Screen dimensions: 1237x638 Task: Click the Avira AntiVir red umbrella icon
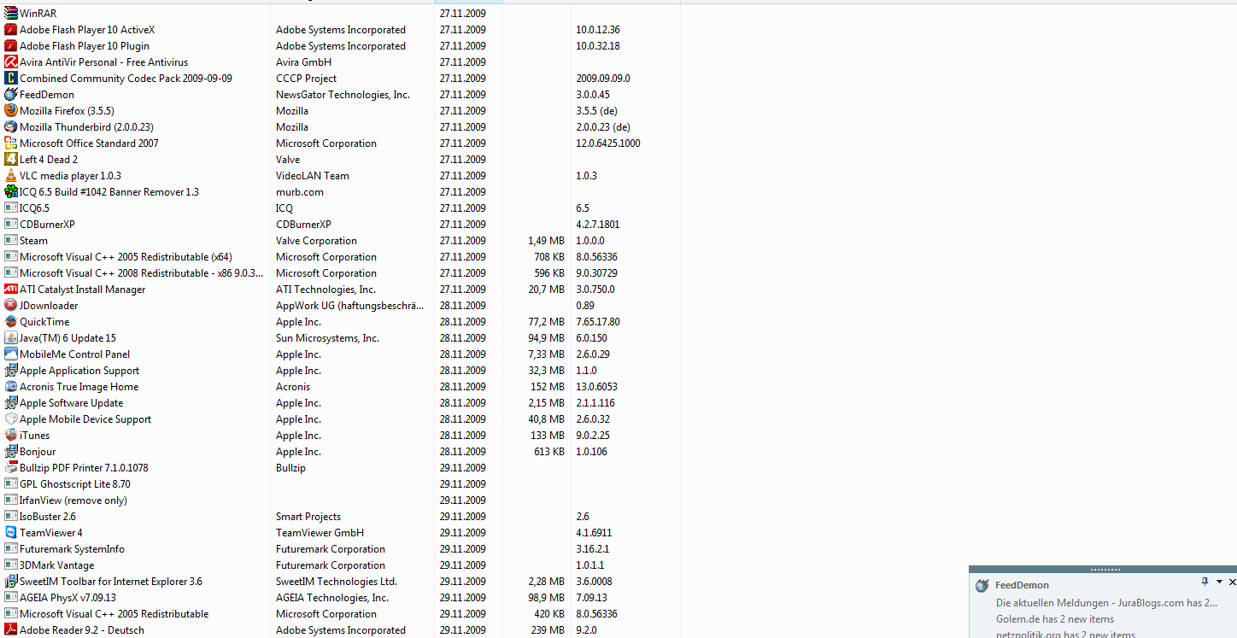tap(10, 62)
